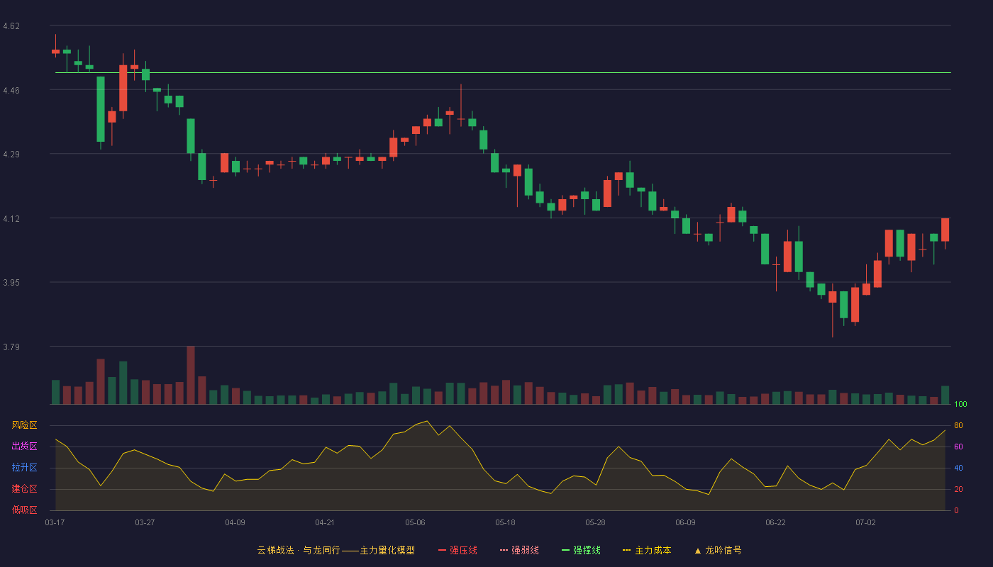The image size is (993, 567).
Task: Click the 风险区 zone label
Action: (x=24, y=425)
